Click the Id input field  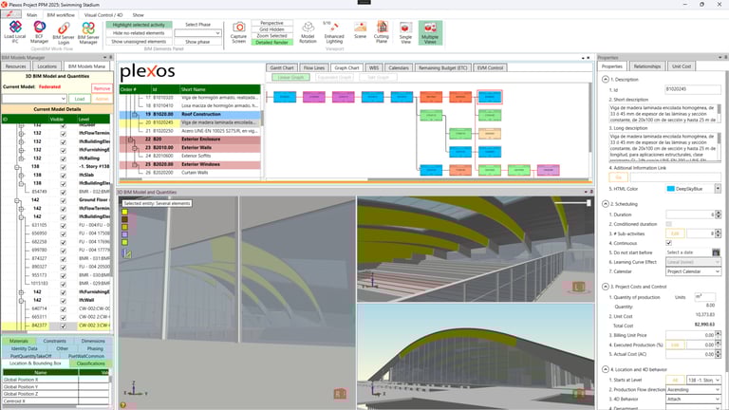point(693,89)
